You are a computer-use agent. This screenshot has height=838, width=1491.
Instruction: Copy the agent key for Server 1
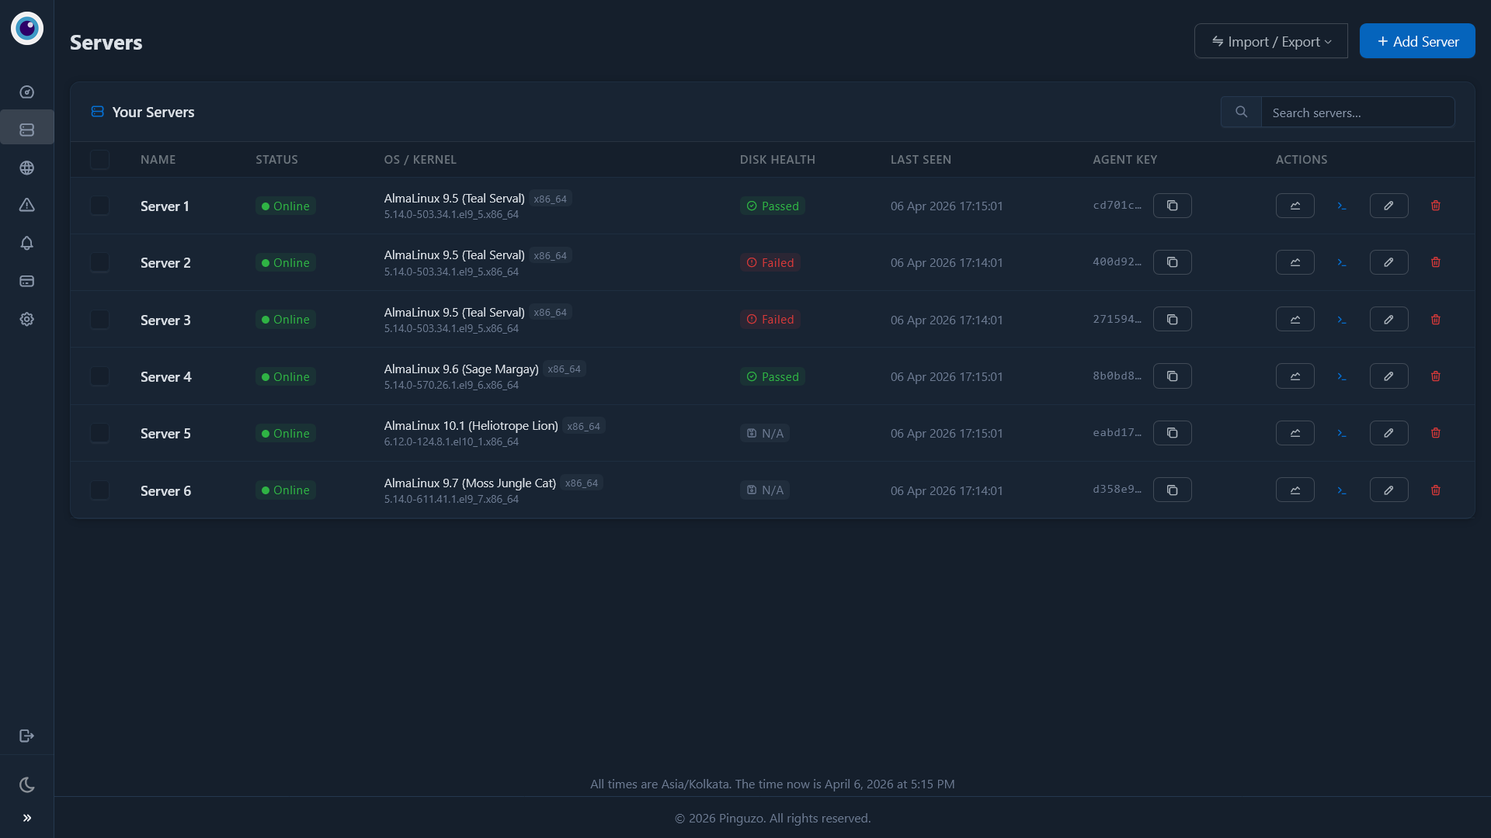click(1172, 206)
